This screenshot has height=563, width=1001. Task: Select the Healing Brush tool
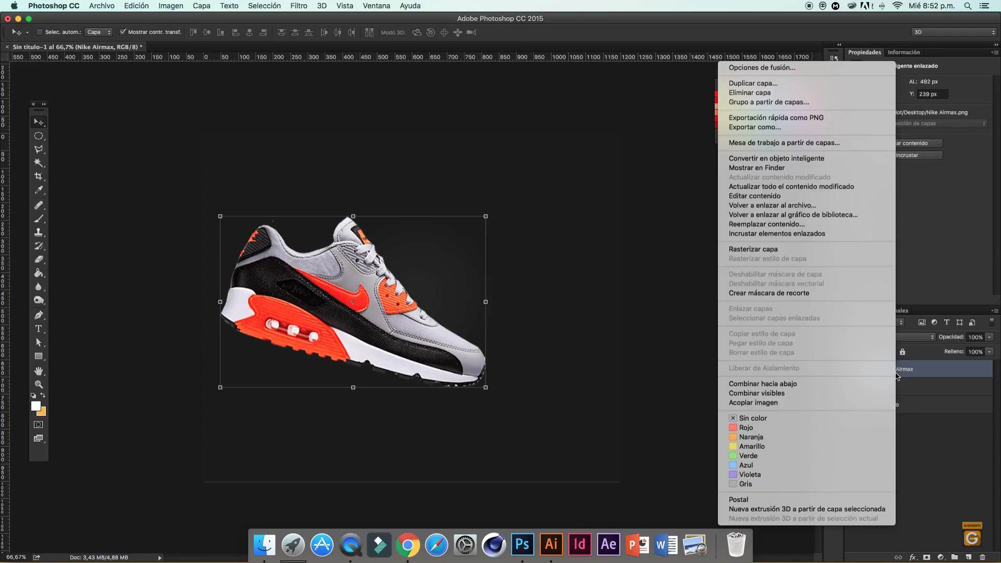tap(39, 205)
